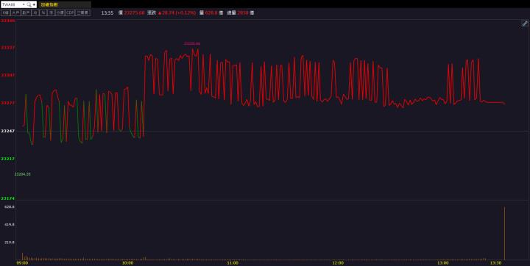Toggle the 均 average line button
Image resolution: width=530 pixels, height=266 pixels.
35,12
